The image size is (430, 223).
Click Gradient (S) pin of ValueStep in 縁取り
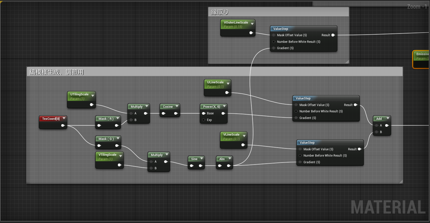click(274, 48)
